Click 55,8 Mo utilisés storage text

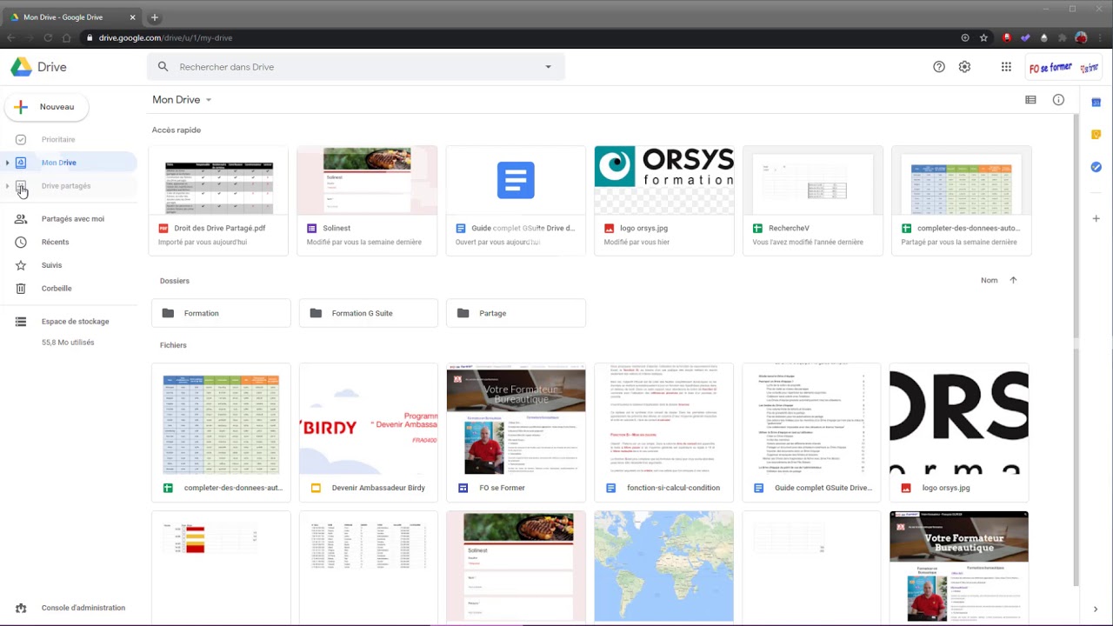[68, 343]
